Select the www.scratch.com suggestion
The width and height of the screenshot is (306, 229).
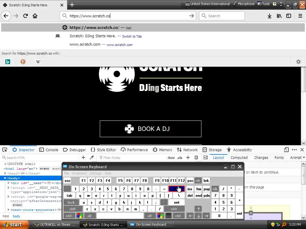[x=153, y=44]
